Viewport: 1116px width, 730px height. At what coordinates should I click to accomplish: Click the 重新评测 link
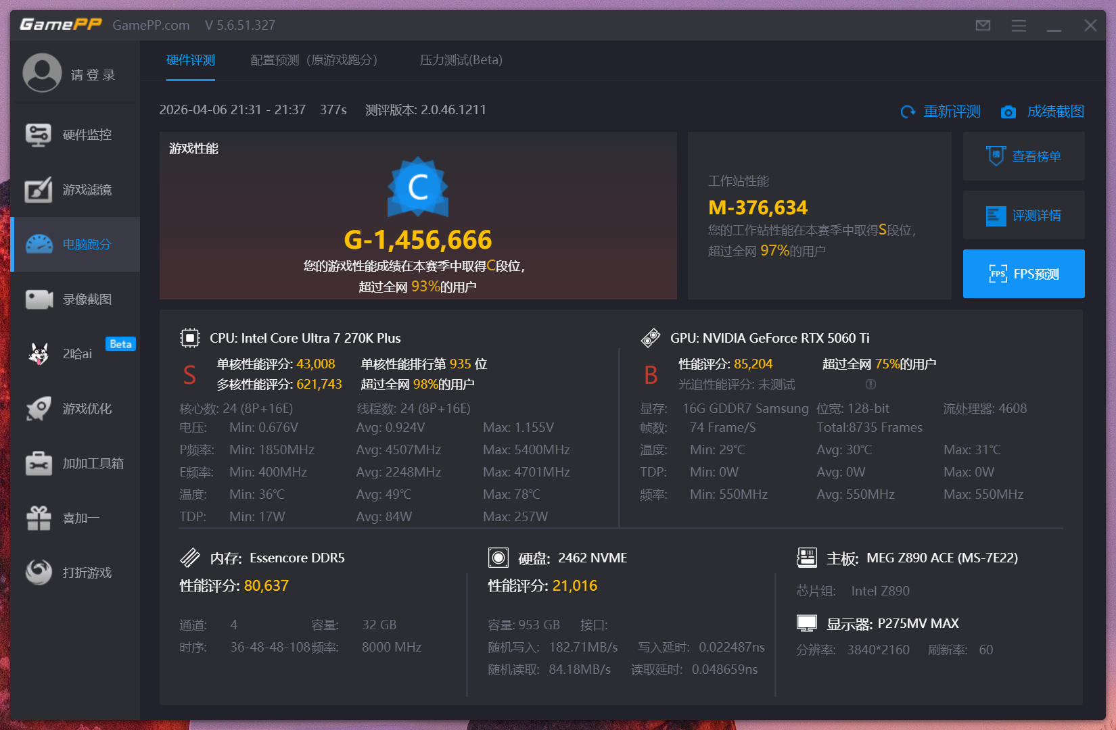click(952, 112)
